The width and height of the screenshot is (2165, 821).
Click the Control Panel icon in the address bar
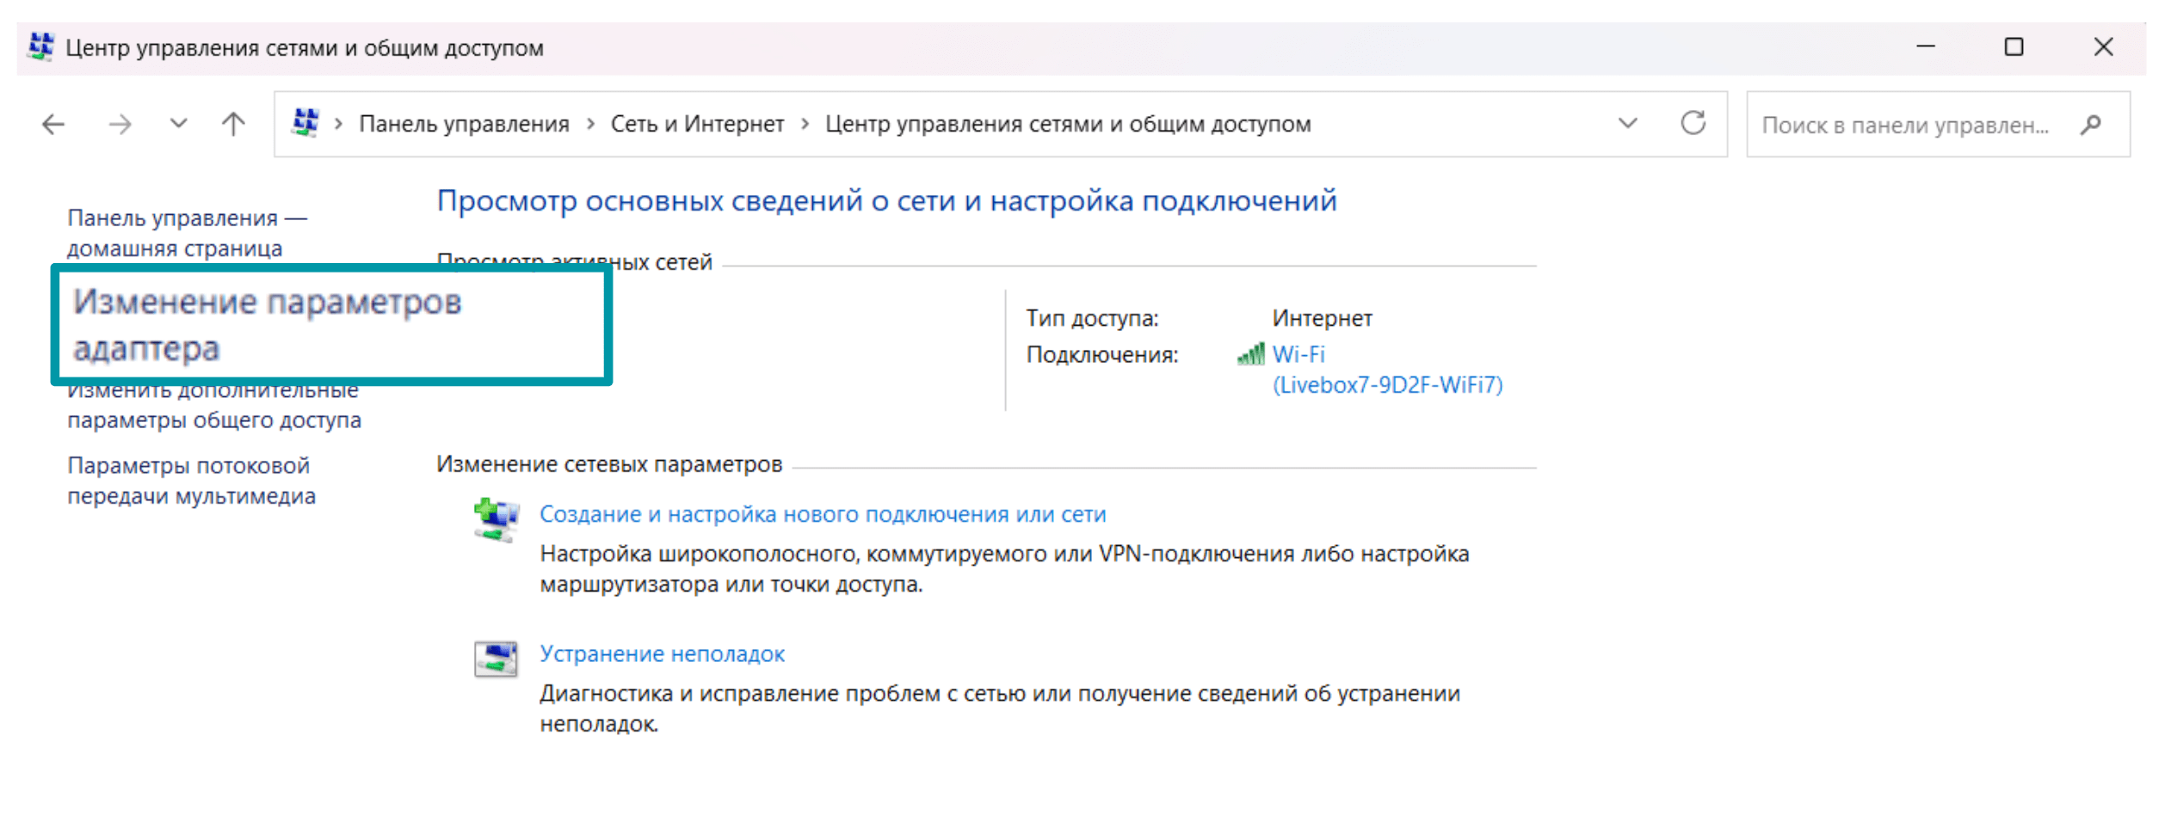[x=305, y=122]
